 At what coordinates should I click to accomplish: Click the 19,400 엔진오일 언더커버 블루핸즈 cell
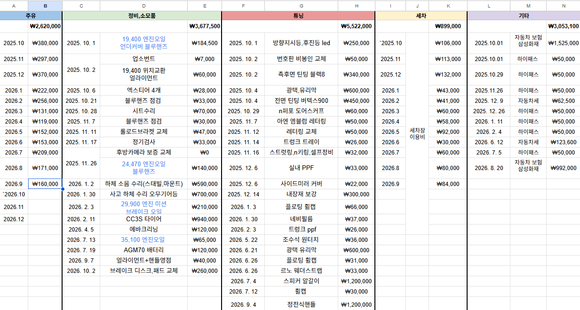coord(143,43)
